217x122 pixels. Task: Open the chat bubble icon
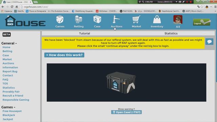click(209, 42)
